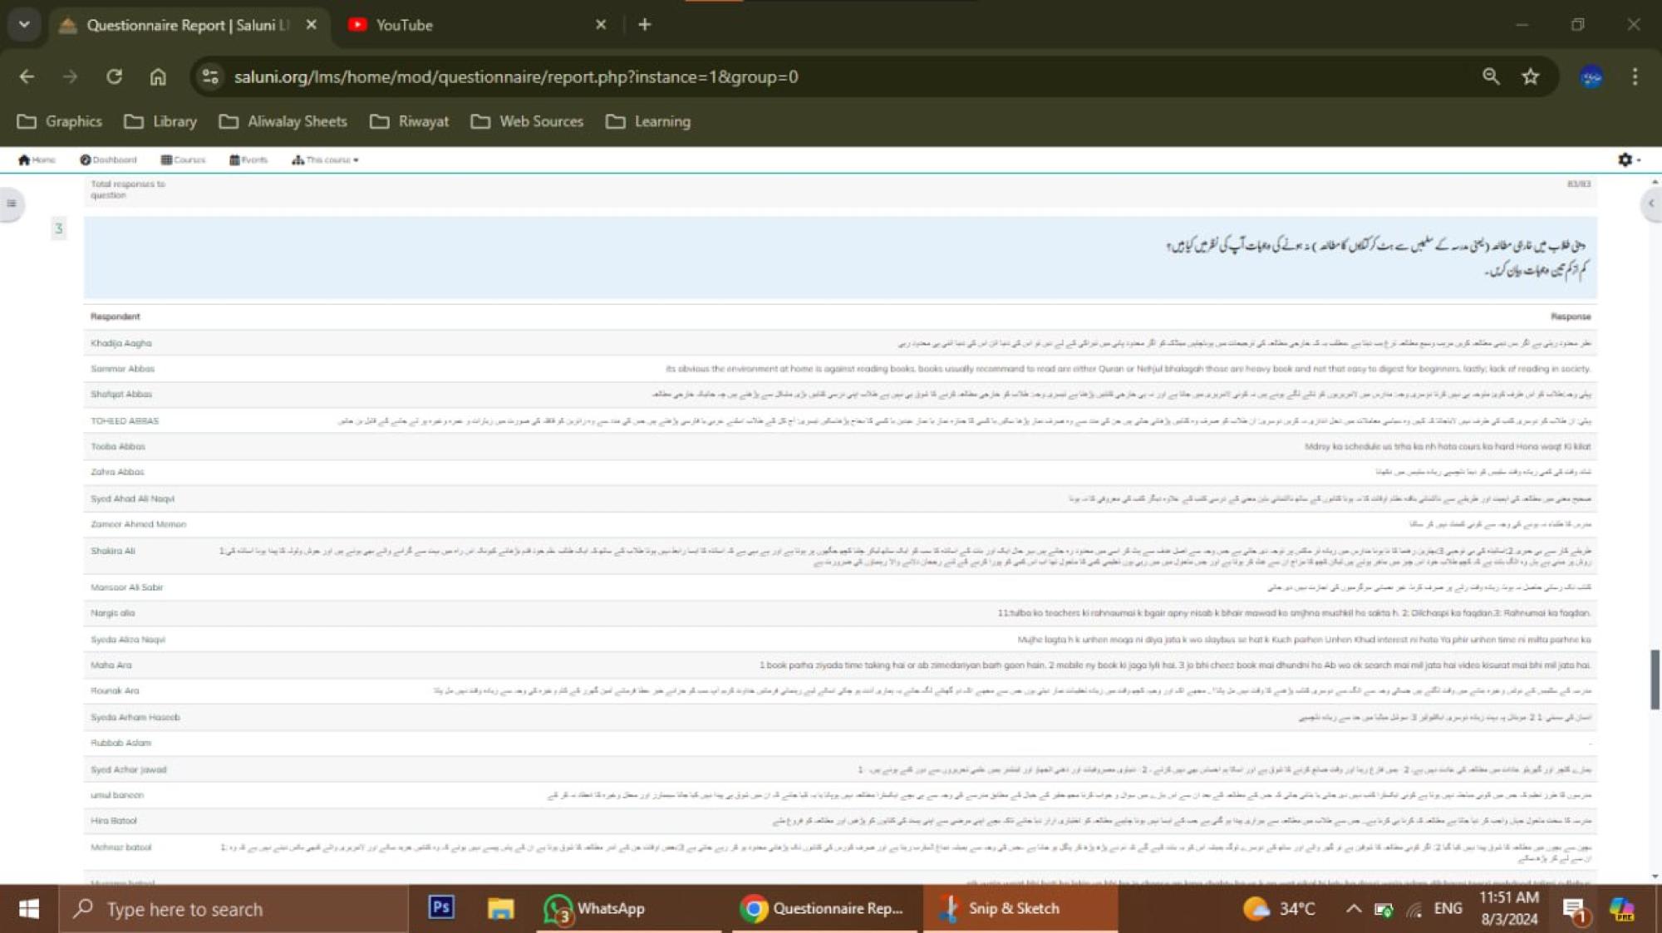The image size is (1662, 933).
Task: Open WhatsApp from the taskbar
Action: 594,908
